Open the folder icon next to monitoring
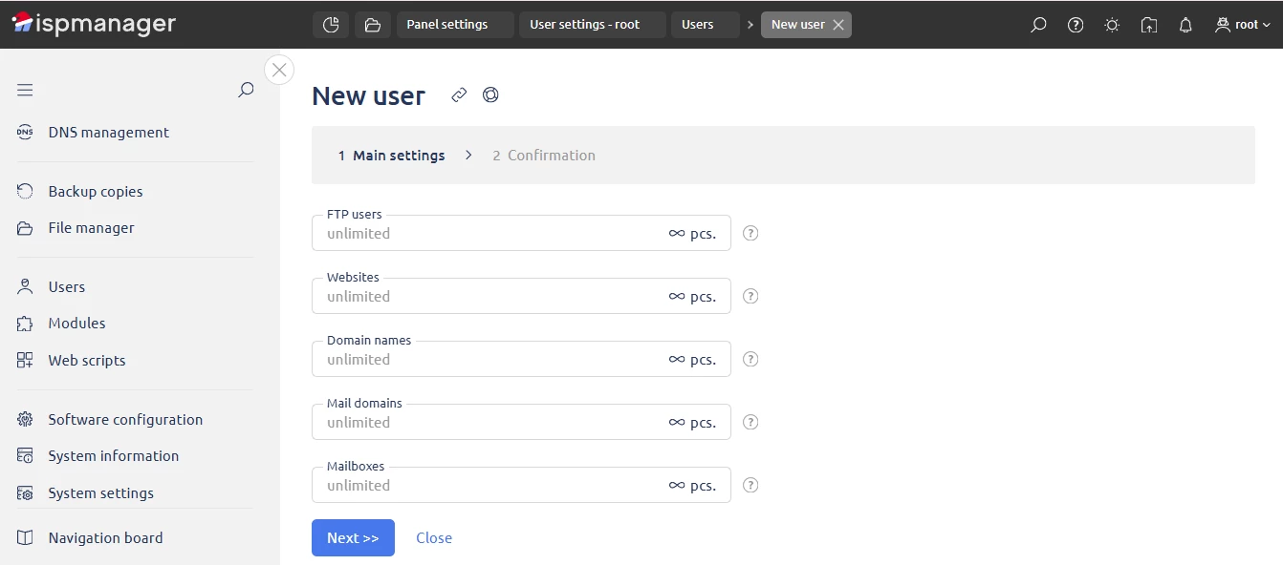 [x=371, y=25]
